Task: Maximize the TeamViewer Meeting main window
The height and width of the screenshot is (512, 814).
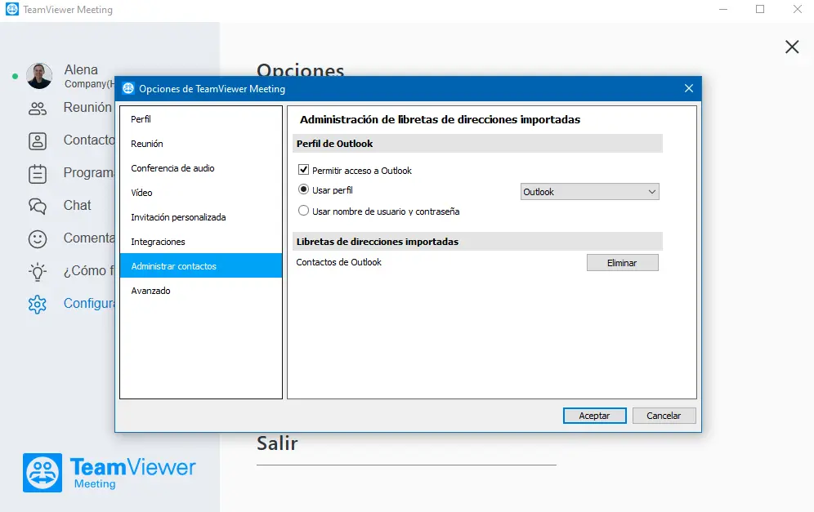Action: tap(760, 9)
